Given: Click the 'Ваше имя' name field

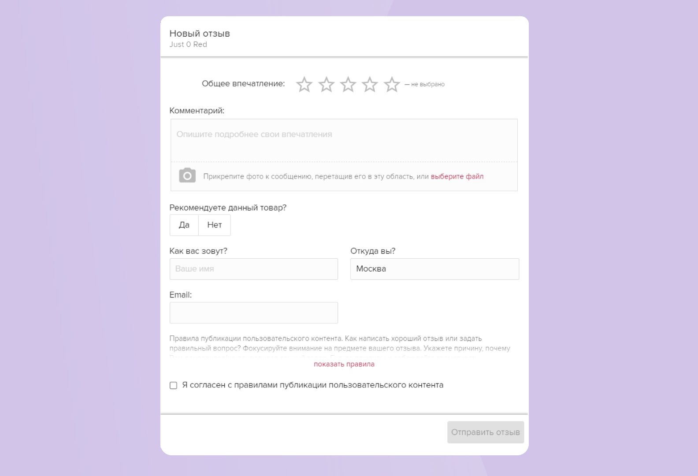Looking at the screenshot, I should pos(254,269).
